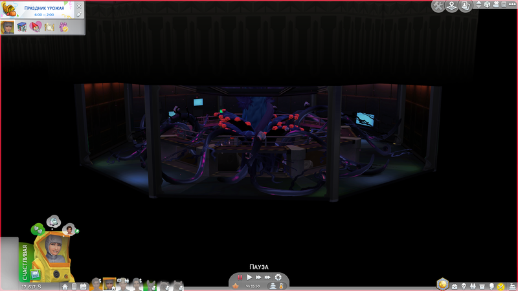This screenshot has width=518, height=291.
Task: Close the holiday panel with X
Action: pos(80,5)
